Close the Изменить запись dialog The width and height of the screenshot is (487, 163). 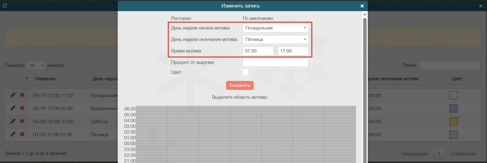click(362, 6)
